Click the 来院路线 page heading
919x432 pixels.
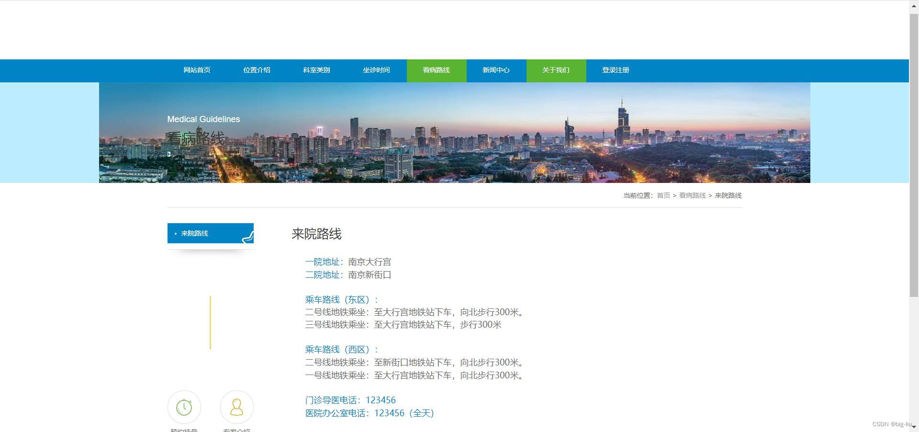316,234
